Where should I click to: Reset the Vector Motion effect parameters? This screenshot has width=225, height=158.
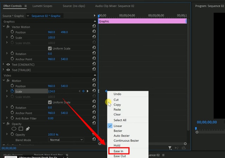[x=94, y=27]
